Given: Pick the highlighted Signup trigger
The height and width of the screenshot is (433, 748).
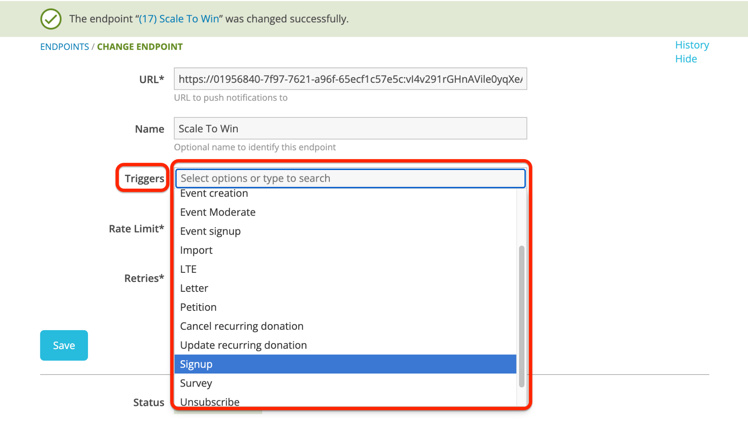Looking at the screenshot, I should (x=345, y=364).
